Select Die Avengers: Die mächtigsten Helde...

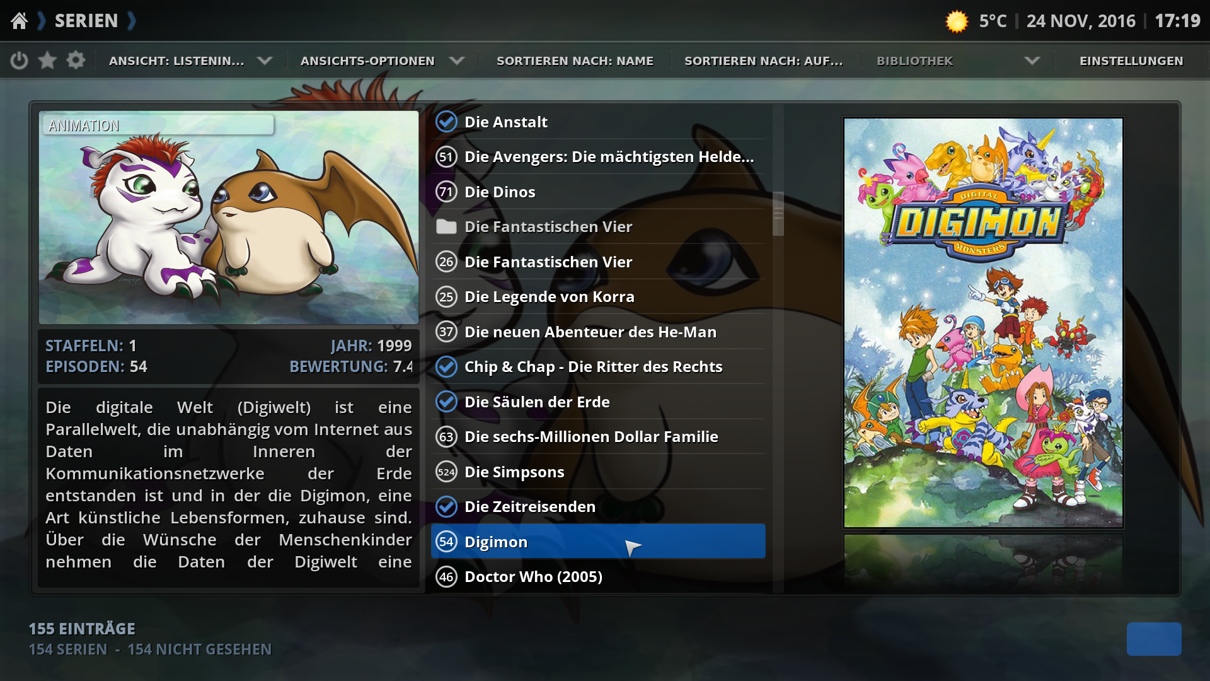[x=598, y=156]
